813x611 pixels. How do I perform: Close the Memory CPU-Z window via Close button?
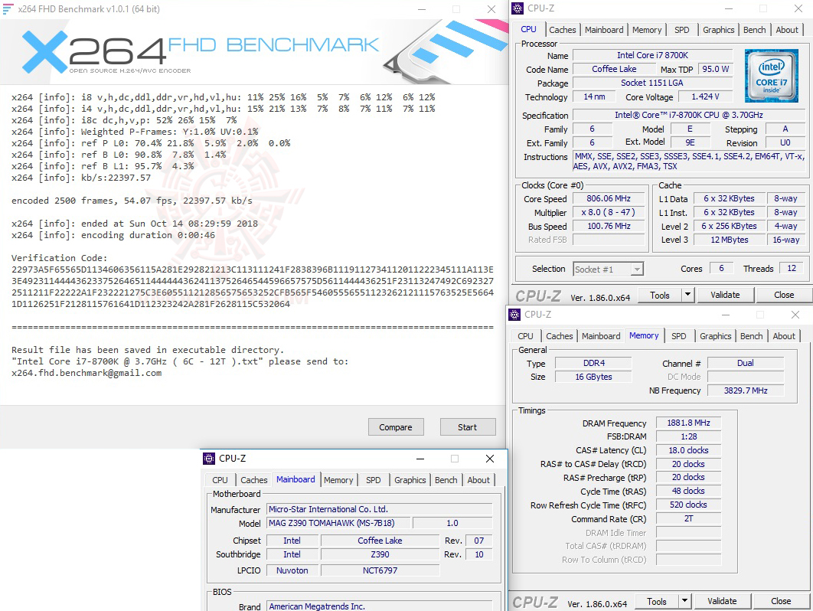(x=779, y=601)
